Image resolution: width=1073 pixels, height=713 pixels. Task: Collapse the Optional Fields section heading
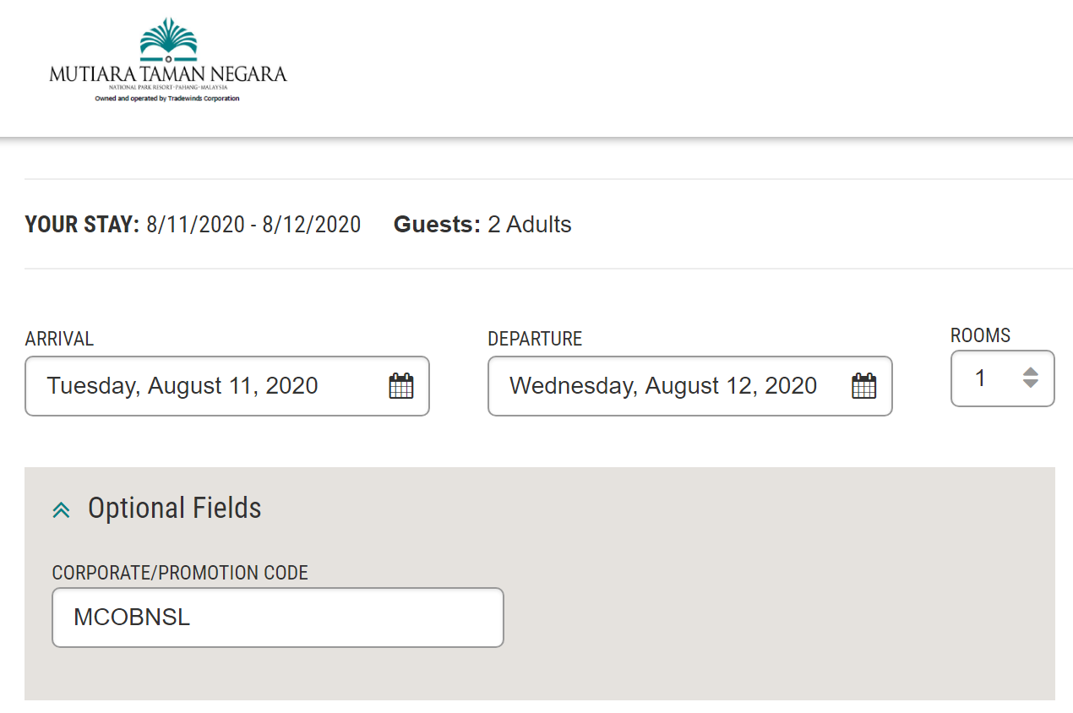coord(175,509)
